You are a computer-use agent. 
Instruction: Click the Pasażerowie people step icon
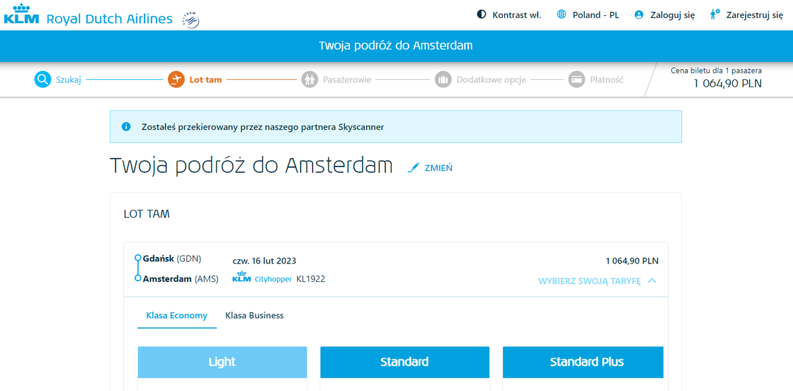(x=310, y=79)
